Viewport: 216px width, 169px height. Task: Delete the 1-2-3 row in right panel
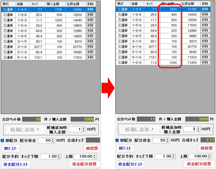tap(205, 63)
